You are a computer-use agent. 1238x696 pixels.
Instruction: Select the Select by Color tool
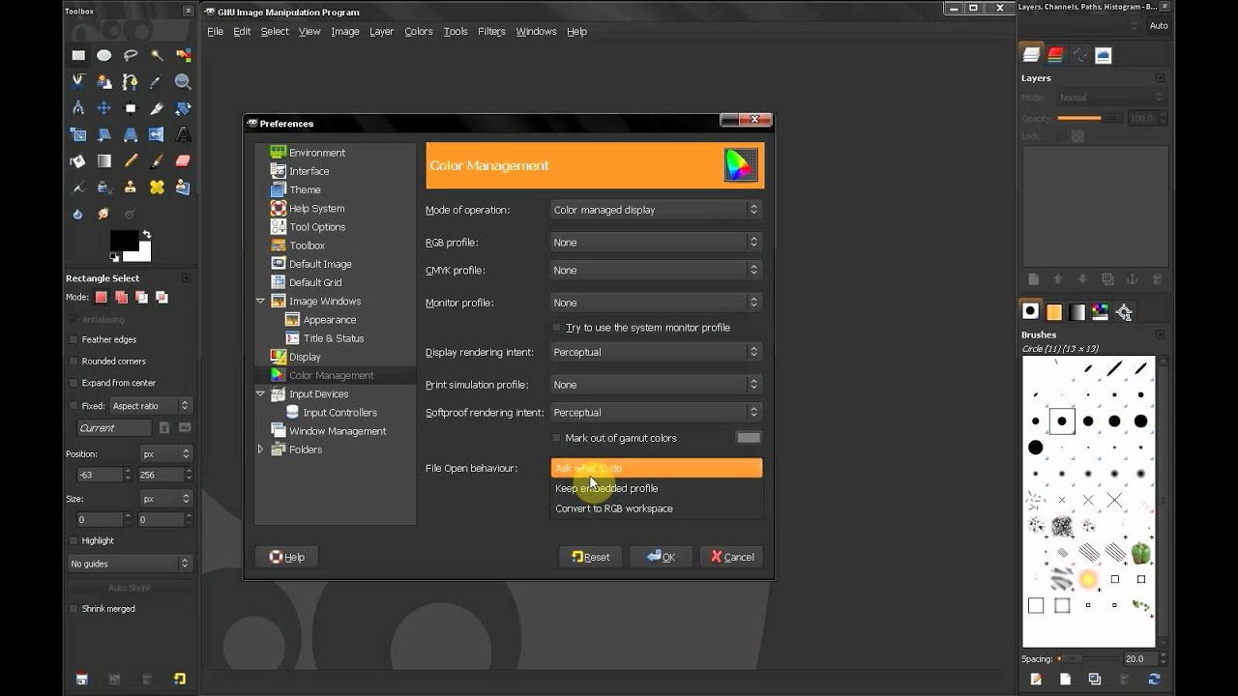(183, 56)
